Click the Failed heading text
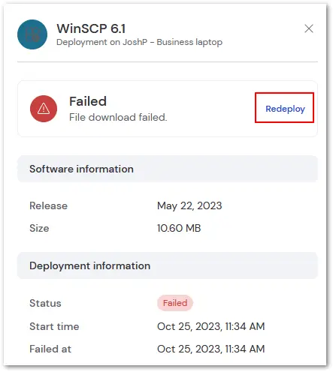Image resolution: width=333 pixels, height=372 pixels. (88, 101)
